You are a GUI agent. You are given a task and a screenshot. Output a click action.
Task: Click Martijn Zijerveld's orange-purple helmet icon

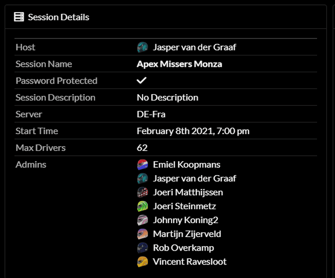coord(143,234)
